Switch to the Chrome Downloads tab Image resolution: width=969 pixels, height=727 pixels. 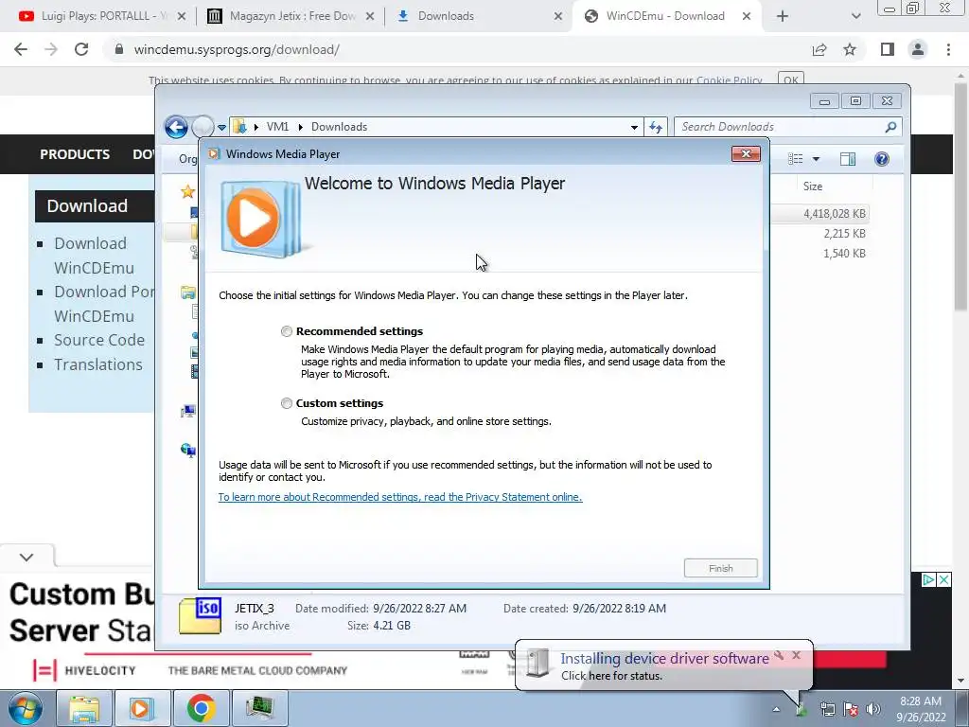479,16
